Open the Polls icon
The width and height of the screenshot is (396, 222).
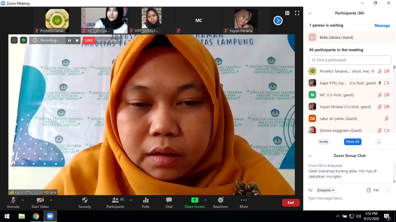click(x=146, y=200)
